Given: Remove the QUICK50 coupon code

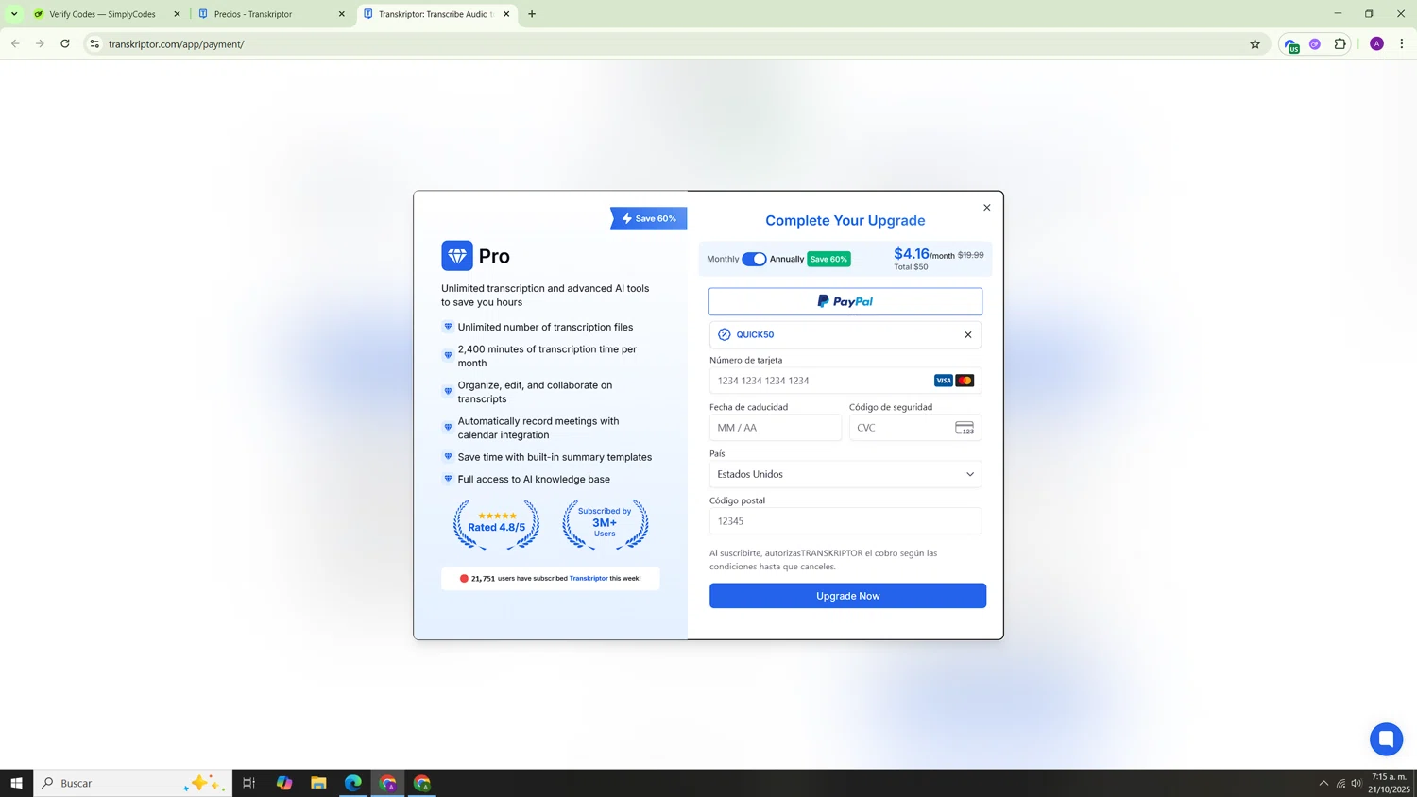Looking at the screenshot, I should tap(968, 334).
